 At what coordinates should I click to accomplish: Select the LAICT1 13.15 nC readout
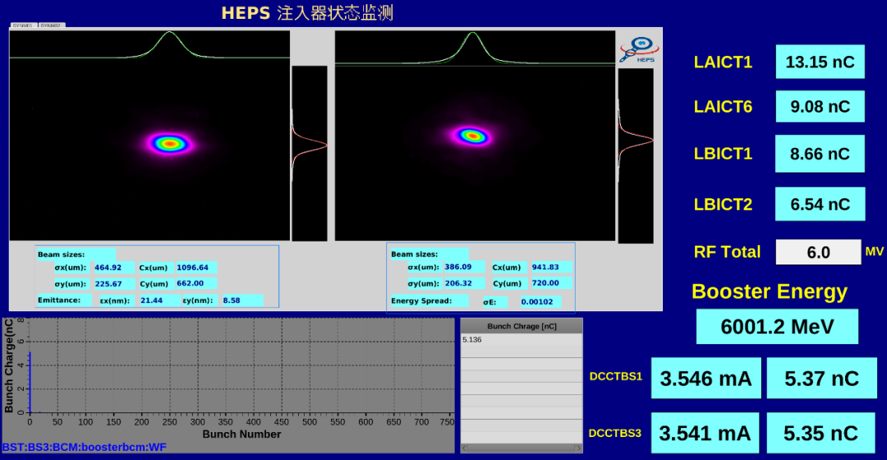coord(820,62)
